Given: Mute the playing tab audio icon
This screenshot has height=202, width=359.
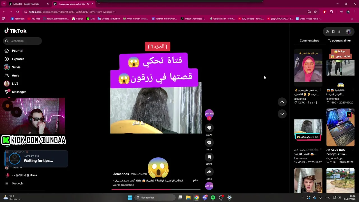Looking at the screenshot, I should point(88,4).
